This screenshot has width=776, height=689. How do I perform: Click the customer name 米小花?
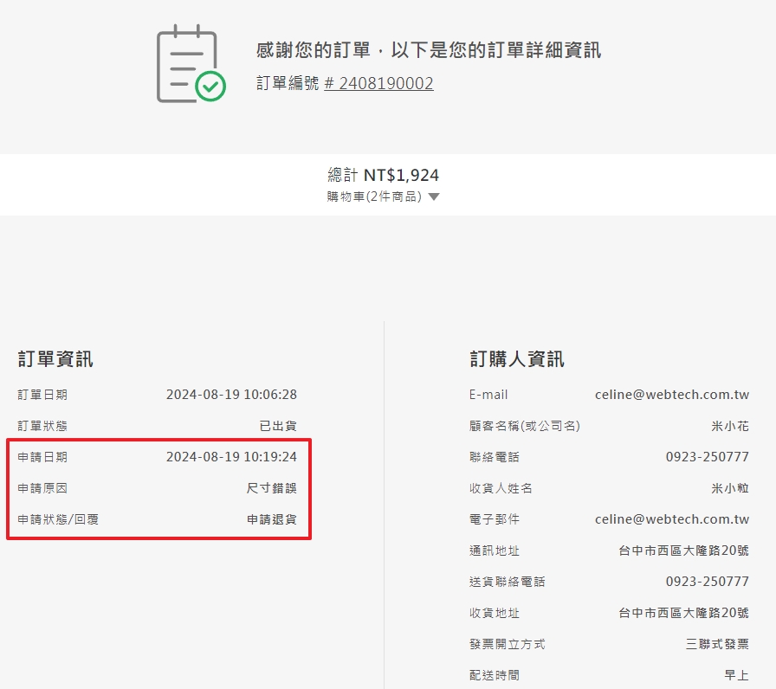(729, 426)
